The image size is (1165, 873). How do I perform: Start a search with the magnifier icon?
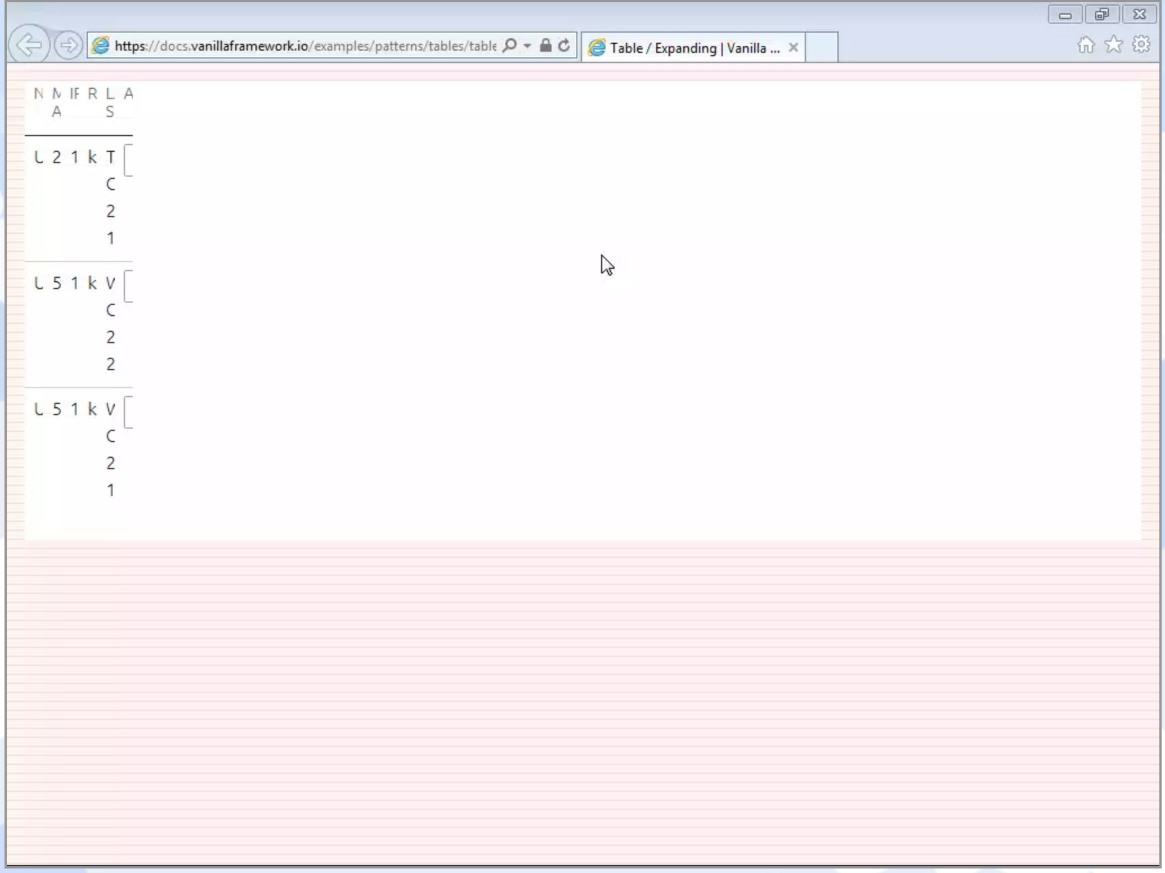(x=509, y=46)
